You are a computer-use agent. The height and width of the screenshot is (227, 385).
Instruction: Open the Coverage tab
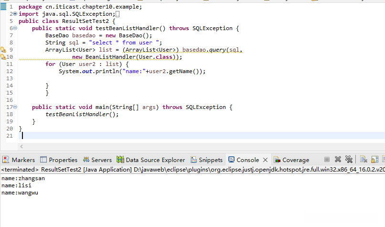291,160
